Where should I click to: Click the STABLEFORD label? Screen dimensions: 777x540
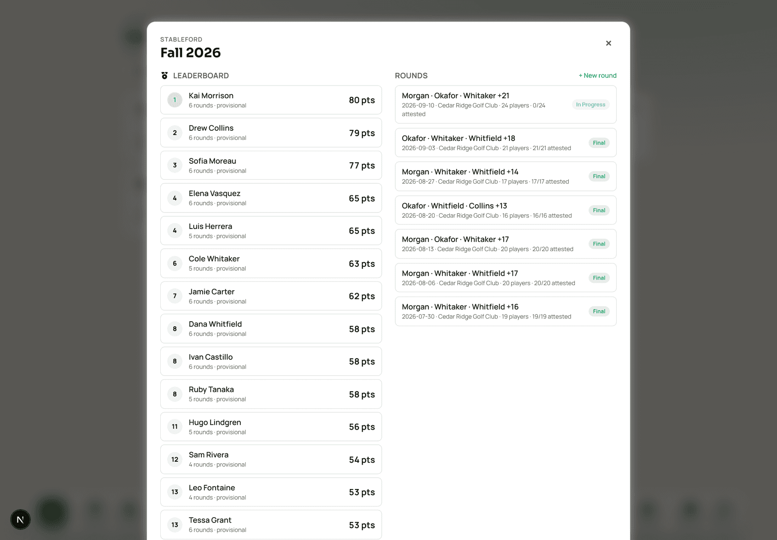(181, 39)
